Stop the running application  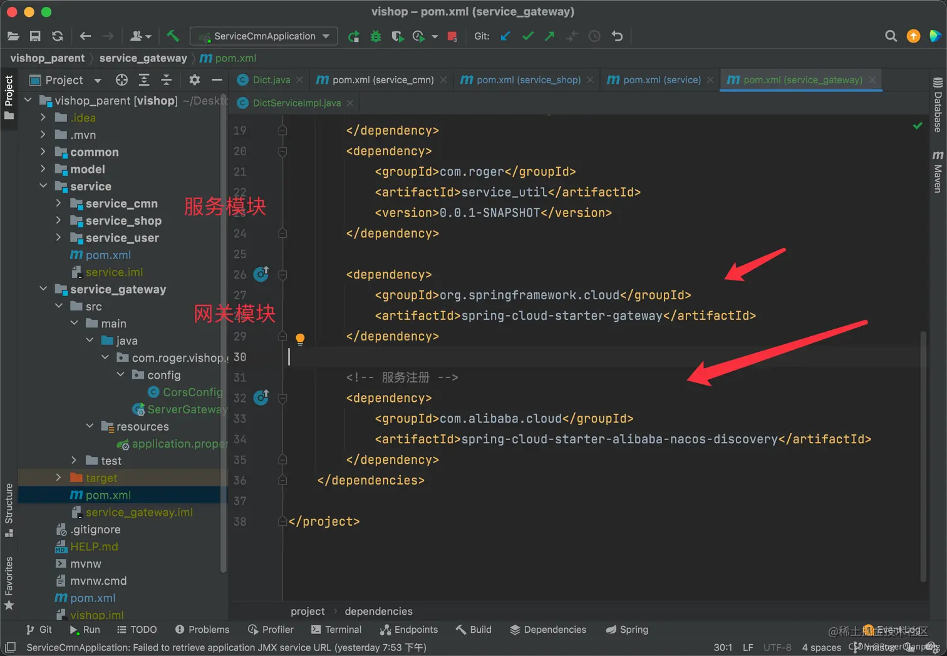tap(452, 36)
